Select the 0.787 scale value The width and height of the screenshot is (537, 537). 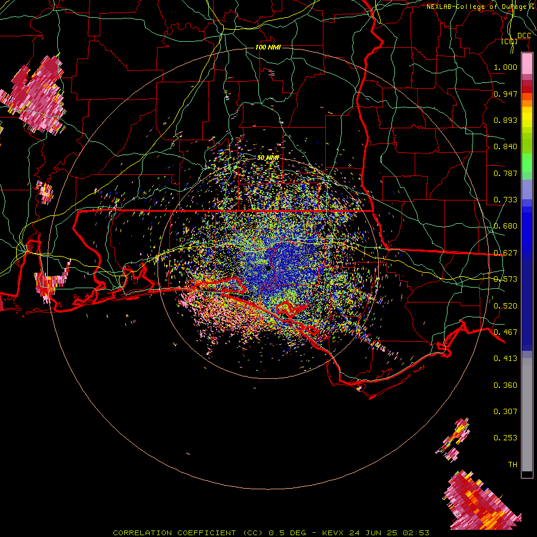coord(505,173)
